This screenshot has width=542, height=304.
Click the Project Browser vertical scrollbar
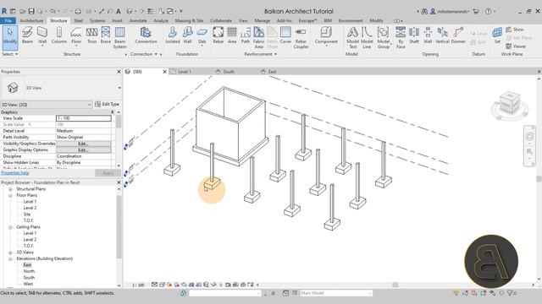click(119, 227)
